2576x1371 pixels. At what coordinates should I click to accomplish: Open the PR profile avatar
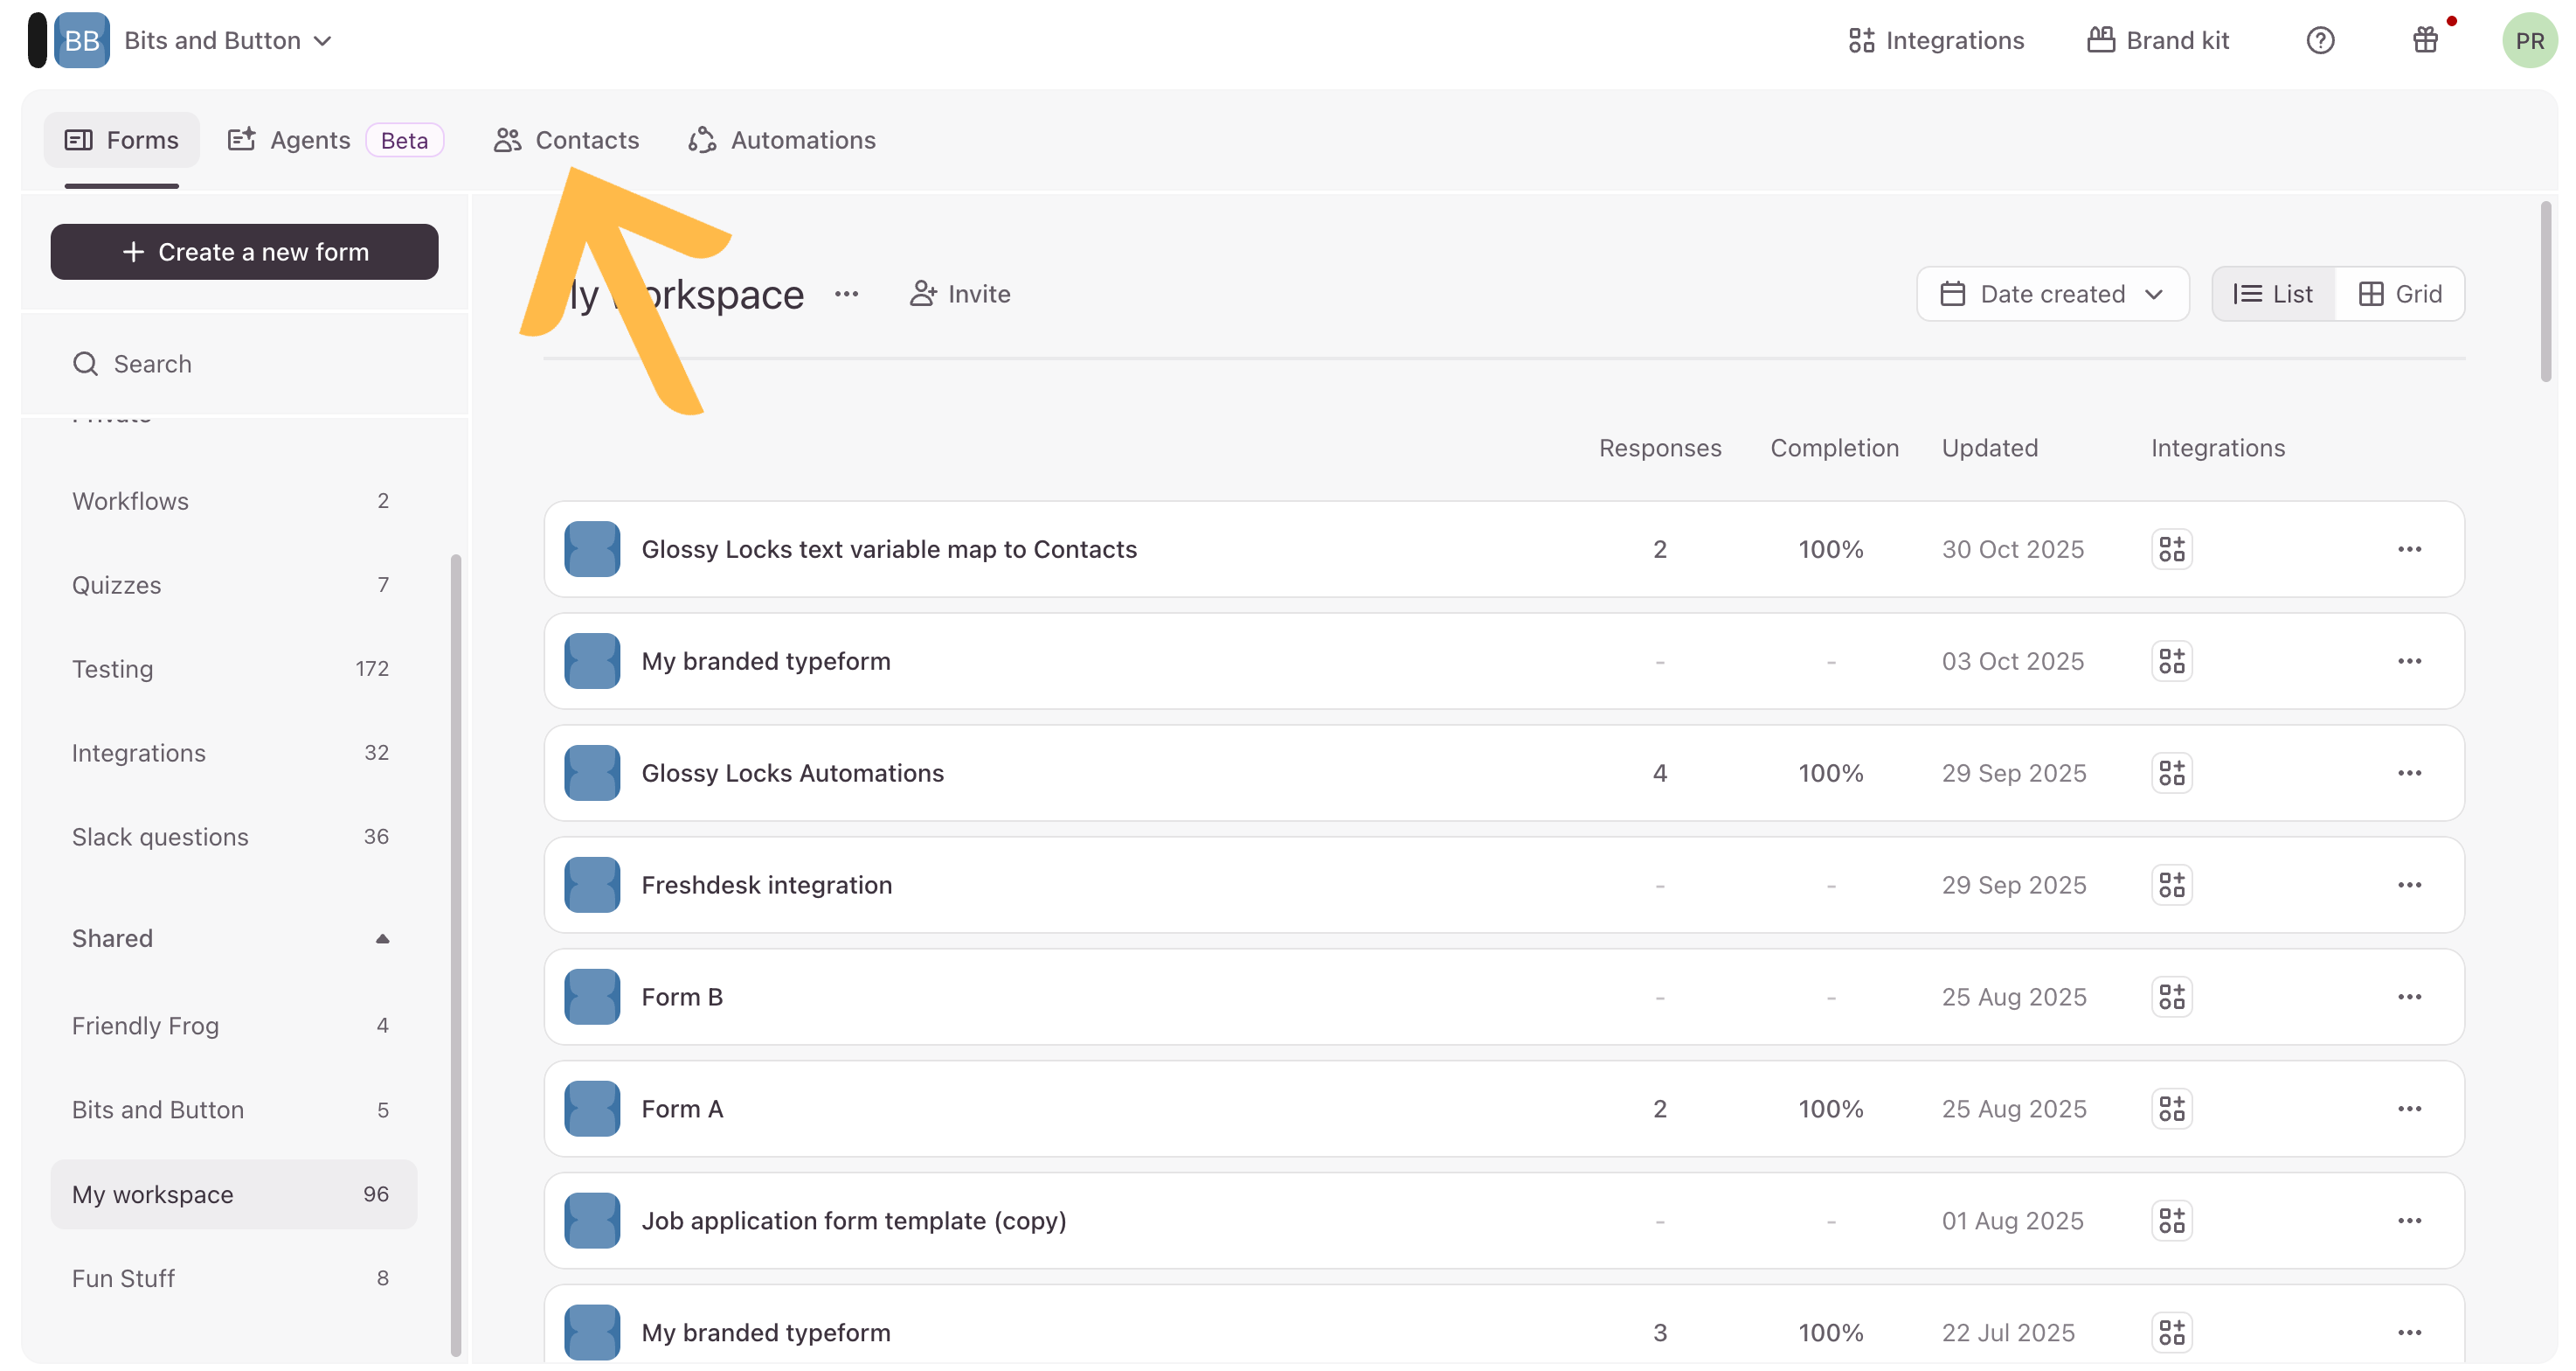coord(2528,40)
